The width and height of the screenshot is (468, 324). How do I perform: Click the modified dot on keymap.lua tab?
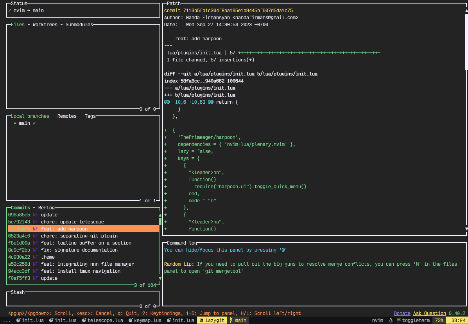pos(131,320)
